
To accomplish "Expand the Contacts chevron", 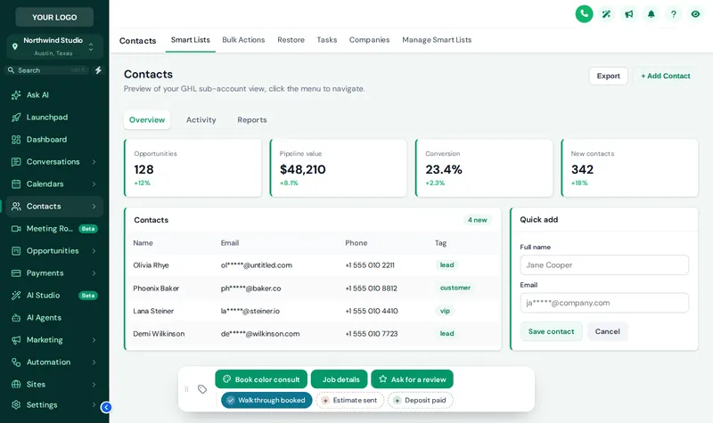I will pyautogui.click(x=94, y=207).
